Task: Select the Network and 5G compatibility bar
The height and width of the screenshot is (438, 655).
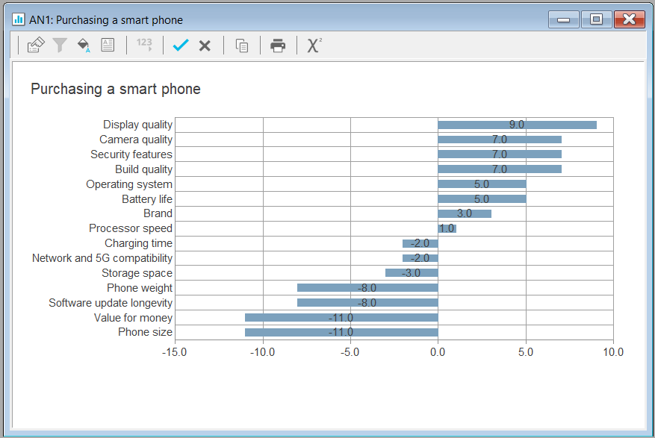Action: pyautogui.click(x=420, y=258)
